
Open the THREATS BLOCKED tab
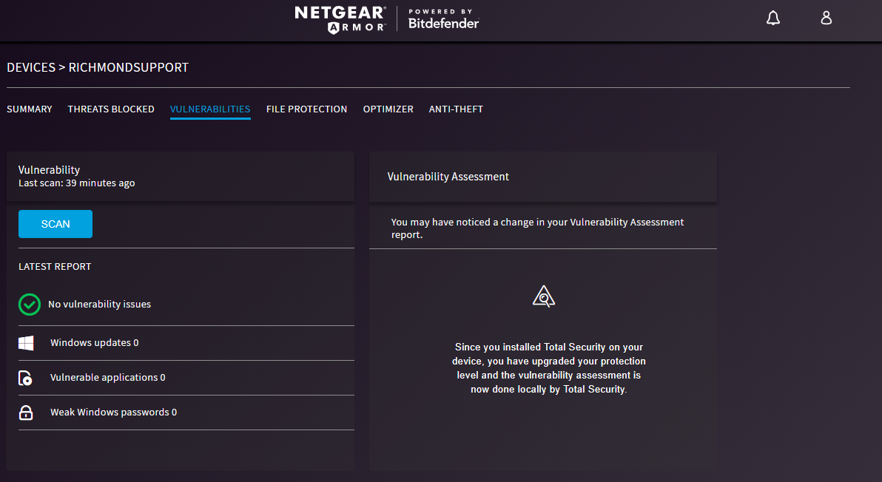110,109
